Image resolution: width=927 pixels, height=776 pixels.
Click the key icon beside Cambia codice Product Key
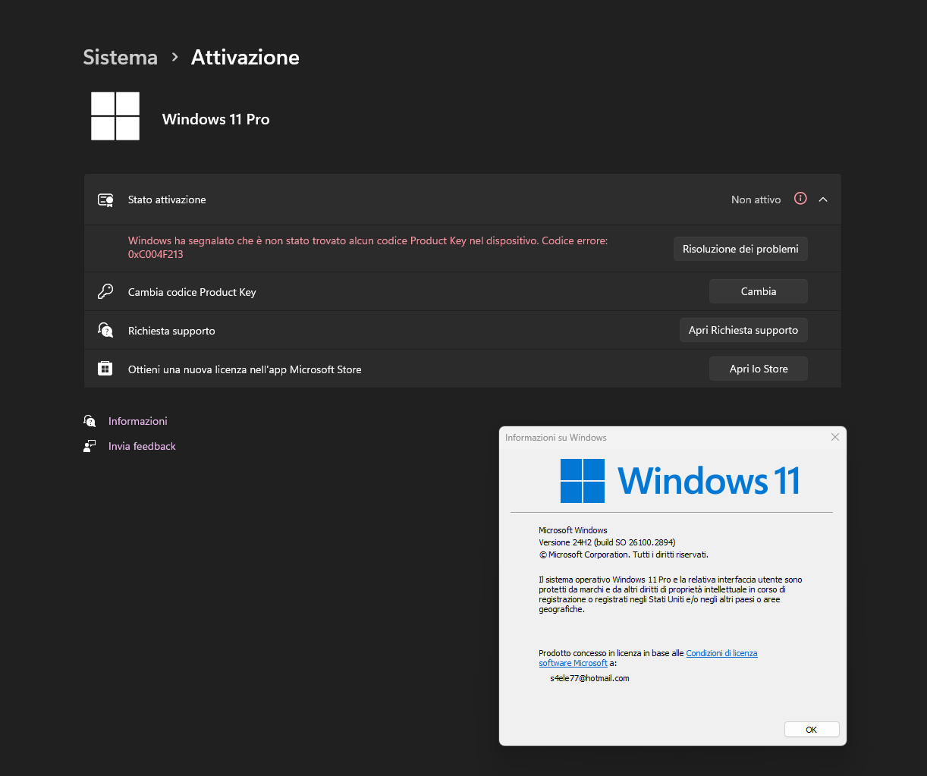point(105,292)
